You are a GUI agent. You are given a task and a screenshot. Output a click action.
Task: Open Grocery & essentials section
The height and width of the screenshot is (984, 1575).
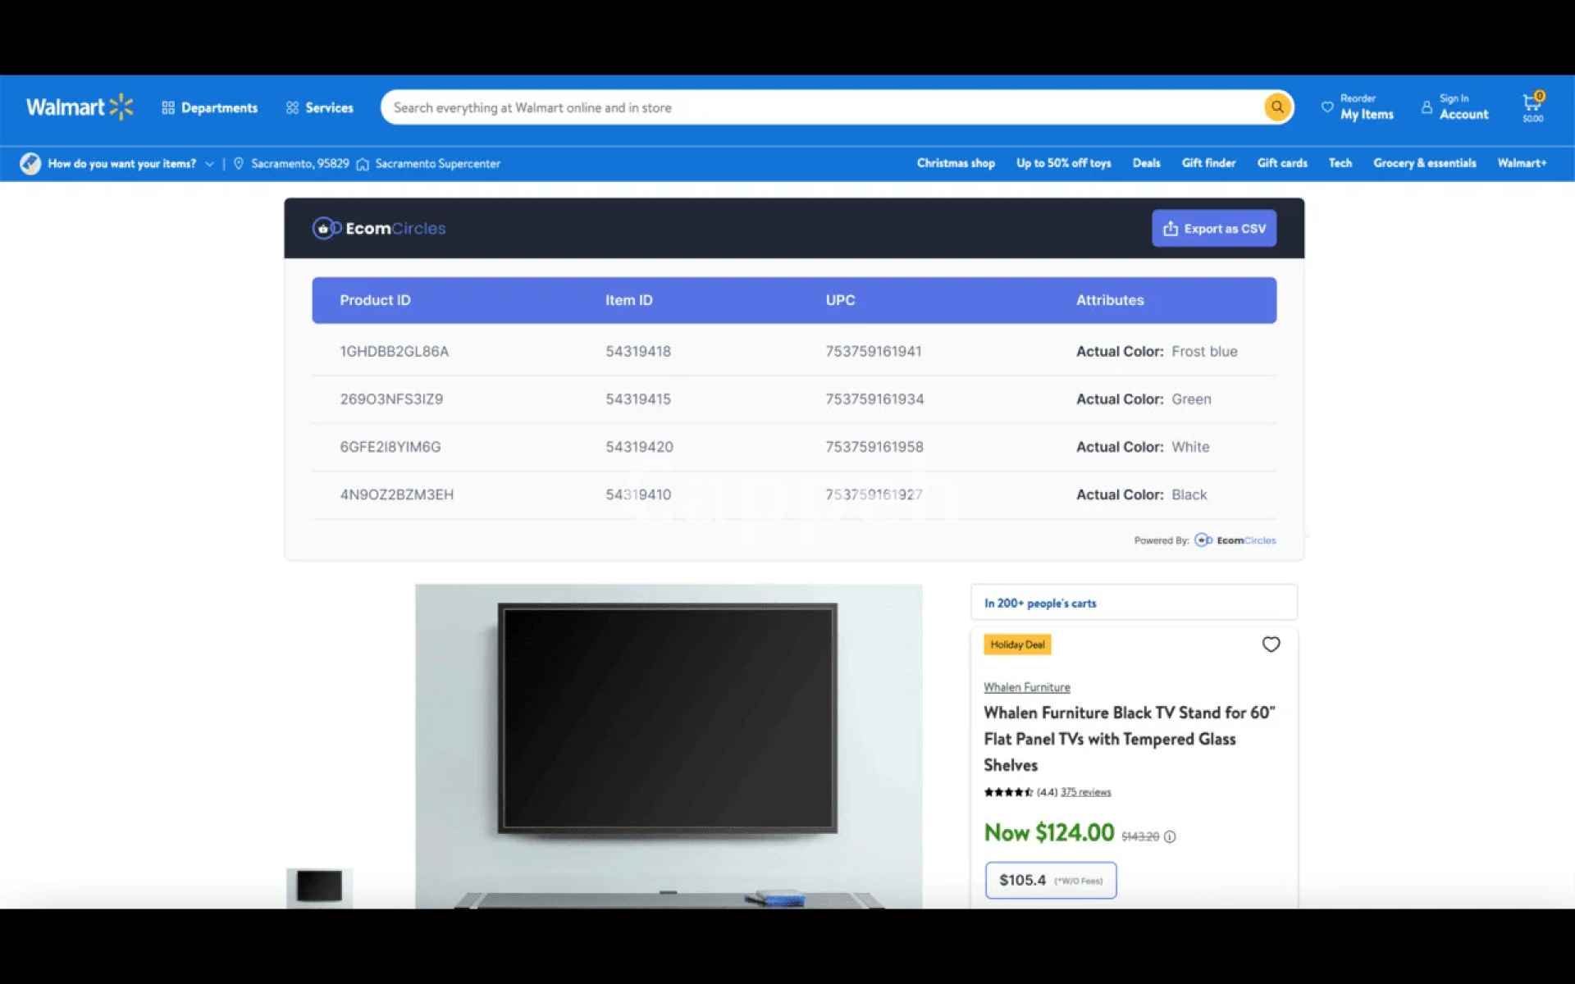1424,163
